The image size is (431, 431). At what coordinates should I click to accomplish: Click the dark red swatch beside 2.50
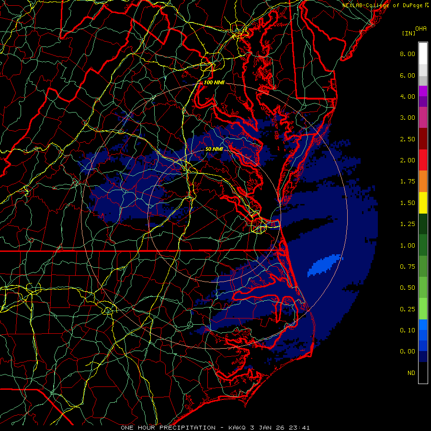(423, 139)
